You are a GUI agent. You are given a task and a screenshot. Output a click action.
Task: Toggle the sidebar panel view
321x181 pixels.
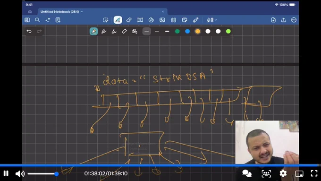27,20
